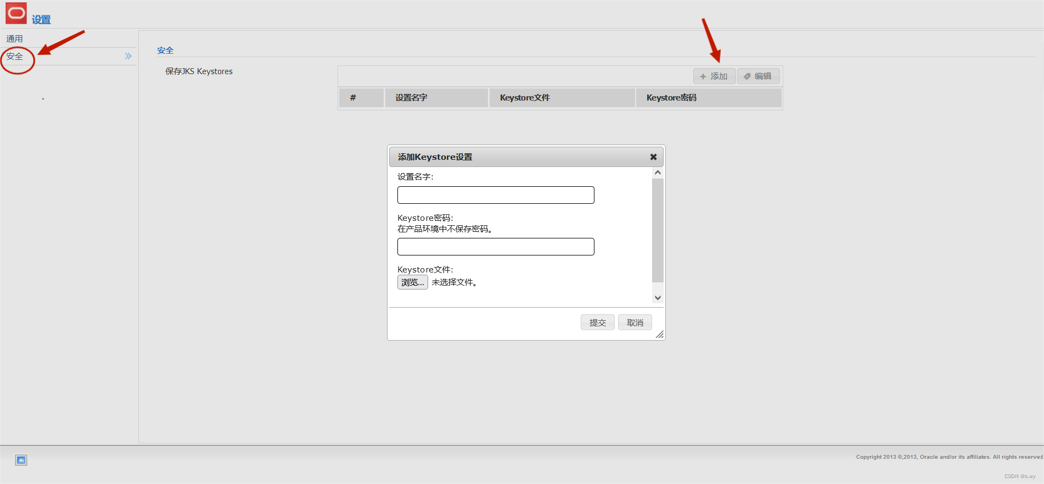1044x484 pixels.
Task: Close the 添加Keystore设置 dialog
Action: click(x=653, y=157)
